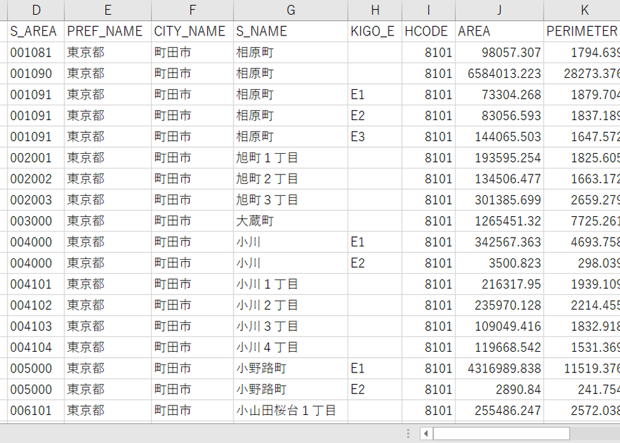Click the sheet tab splitter dots handle
Viewport: 620px width, 443px height.
click(408, 434)
